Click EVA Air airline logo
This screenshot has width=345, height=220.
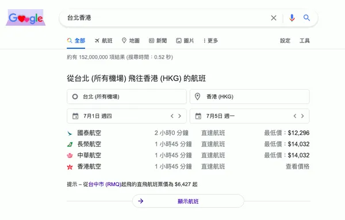click(x=70, y=144)
